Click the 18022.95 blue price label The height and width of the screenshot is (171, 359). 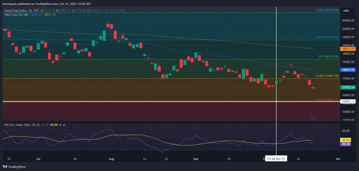coord(348,70)
